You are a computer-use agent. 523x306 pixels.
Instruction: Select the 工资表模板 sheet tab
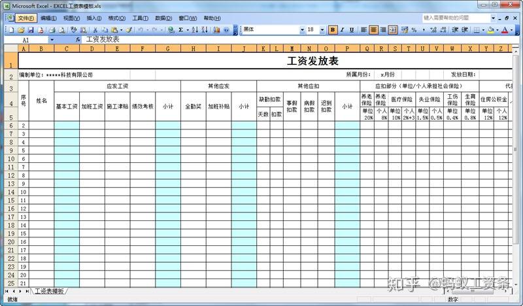(49, 291)
